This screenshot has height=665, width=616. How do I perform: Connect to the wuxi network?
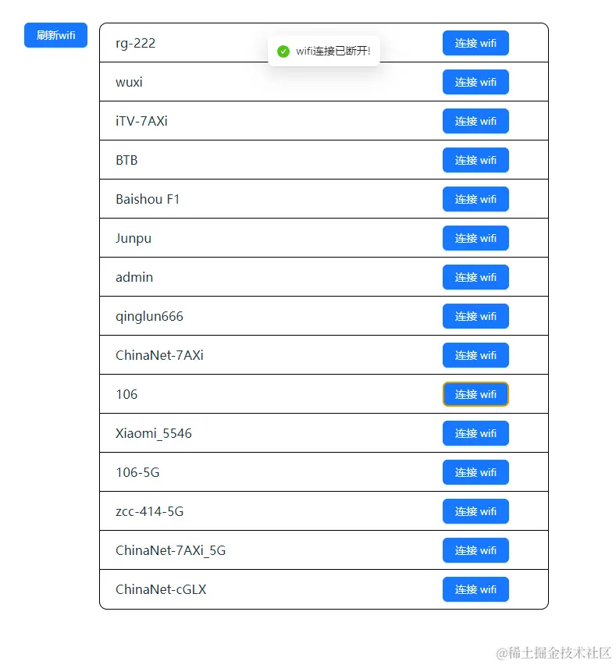(x=475, y=82)
